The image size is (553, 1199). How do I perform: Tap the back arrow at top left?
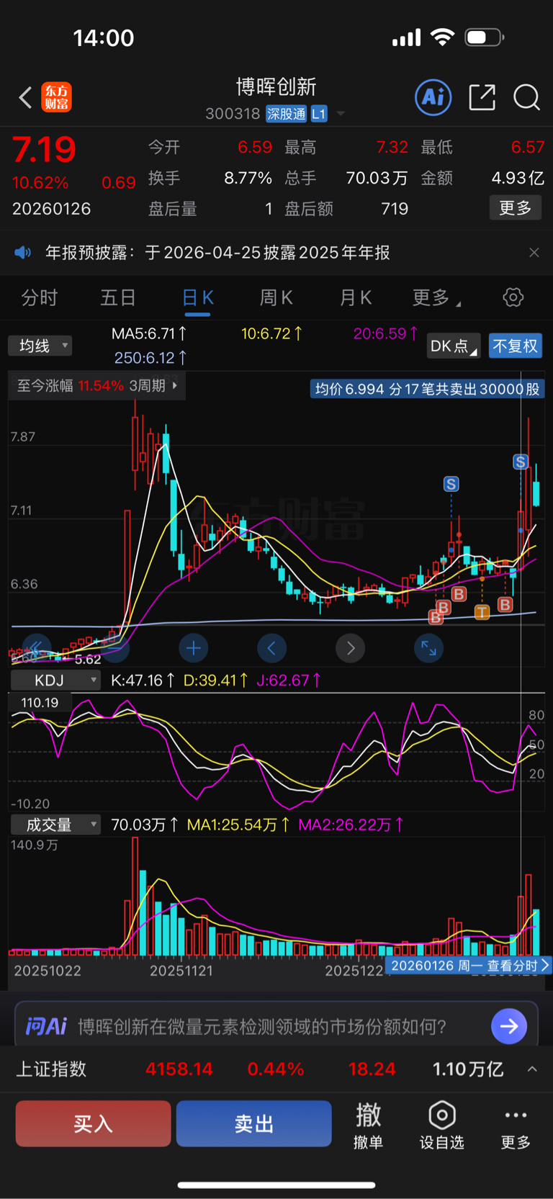[x=25, y=97]
